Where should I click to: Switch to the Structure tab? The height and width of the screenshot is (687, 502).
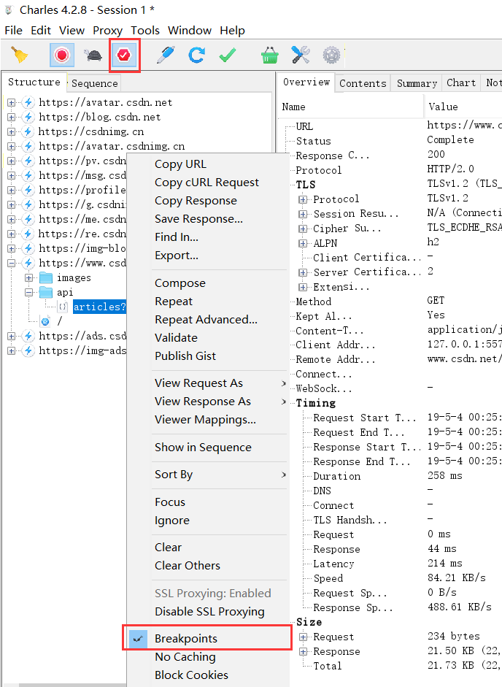click(x=34, y=82)
